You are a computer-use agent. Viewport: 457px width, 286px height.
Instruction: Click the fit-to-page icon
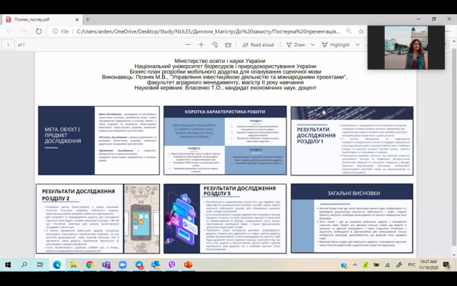[x=228, y=44]
